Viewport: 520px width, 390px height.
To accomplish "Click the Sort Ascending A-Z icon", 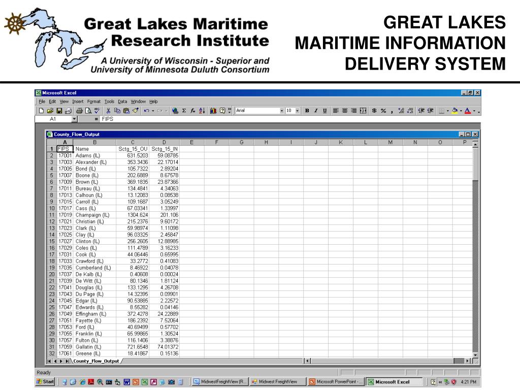I will click(202, 111).
